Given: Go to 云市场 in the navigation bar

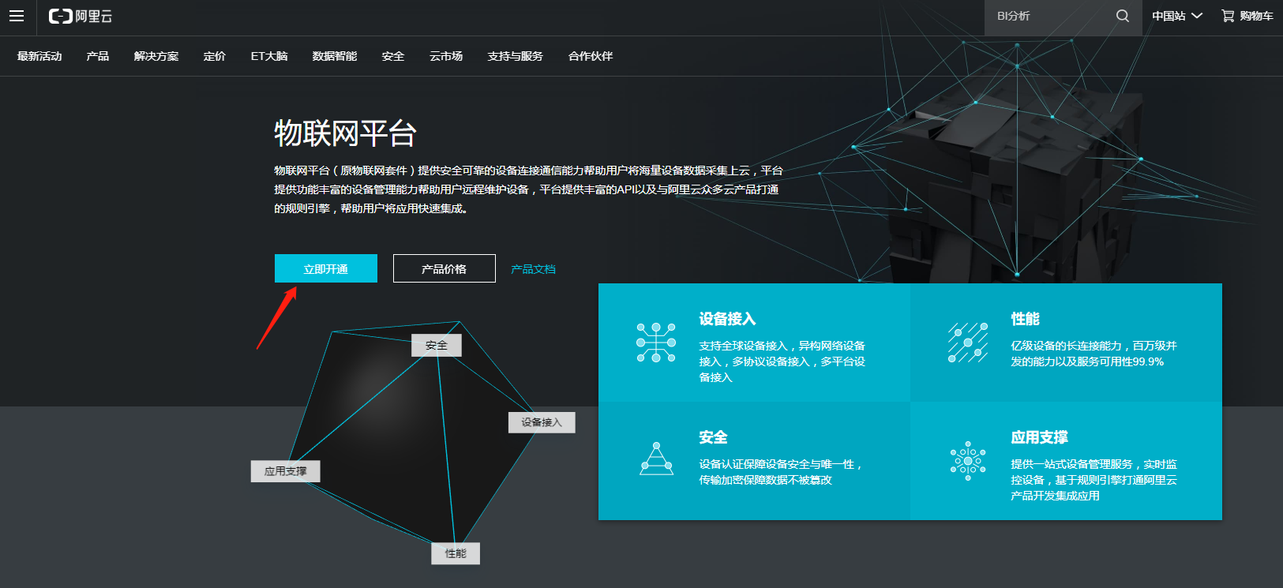Looking at the screenshot, I should click(446, 56).
